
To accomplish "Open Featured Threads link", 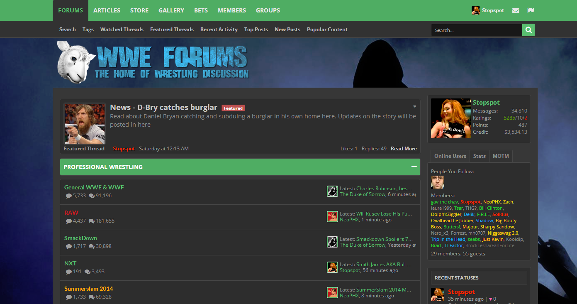I will (x=172, y=29).
